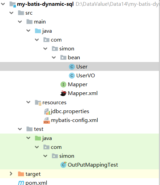Collapse the my-batis-dynamic-sql project root
Image resolution: width=160 pixels, height=185 pixels.
pos(3,4)
